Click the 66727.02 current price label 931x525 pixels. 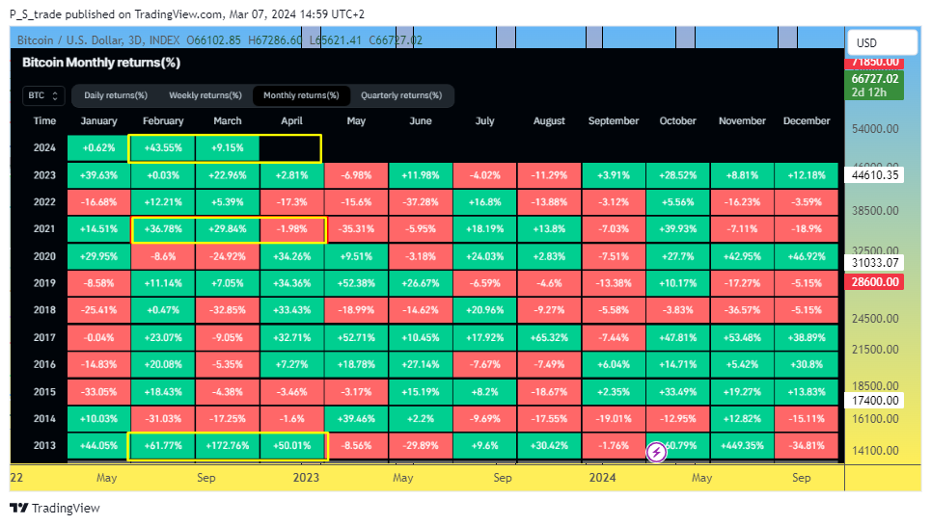(x=875, y=79)
